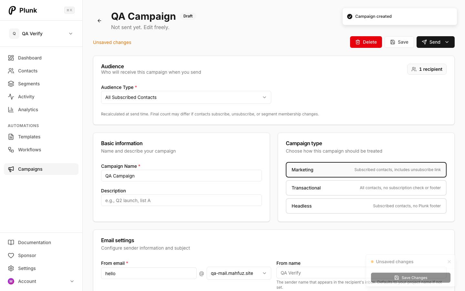Expand the Account menu chevron

[72, 281]
